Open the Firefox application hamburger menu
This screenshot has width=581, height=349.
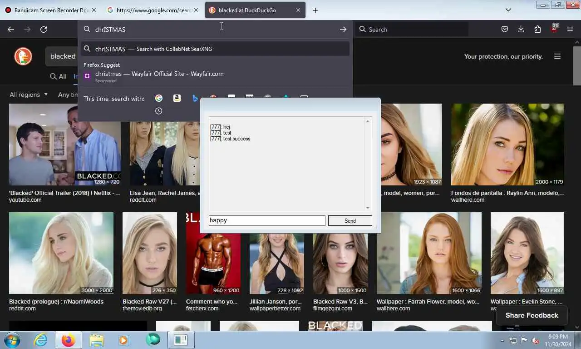tap(570, 29)
